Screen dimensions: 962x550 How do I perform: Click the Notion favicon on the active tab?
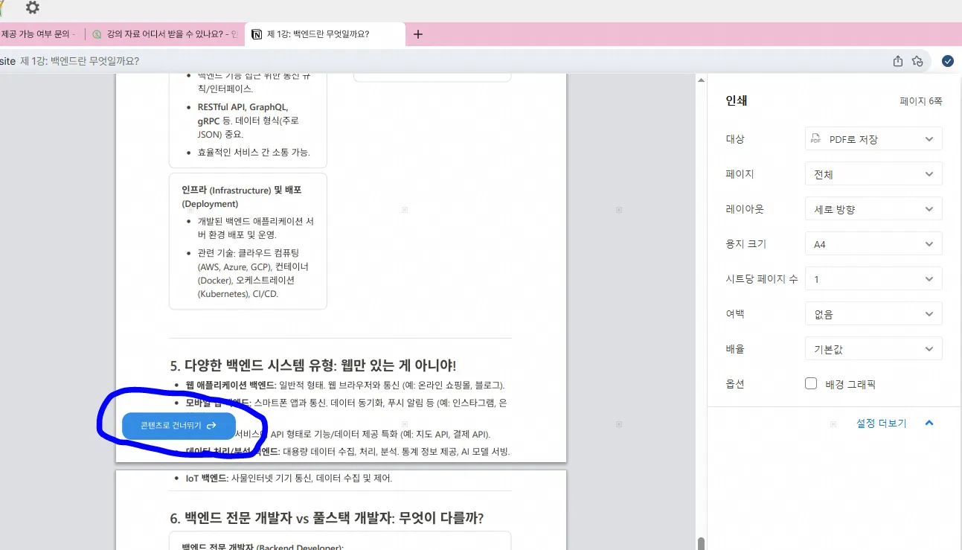(257, 34)
